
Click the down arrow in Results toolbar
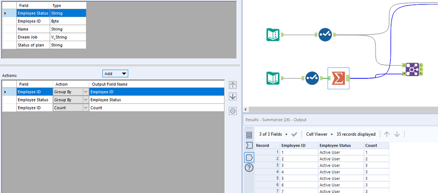397,134
